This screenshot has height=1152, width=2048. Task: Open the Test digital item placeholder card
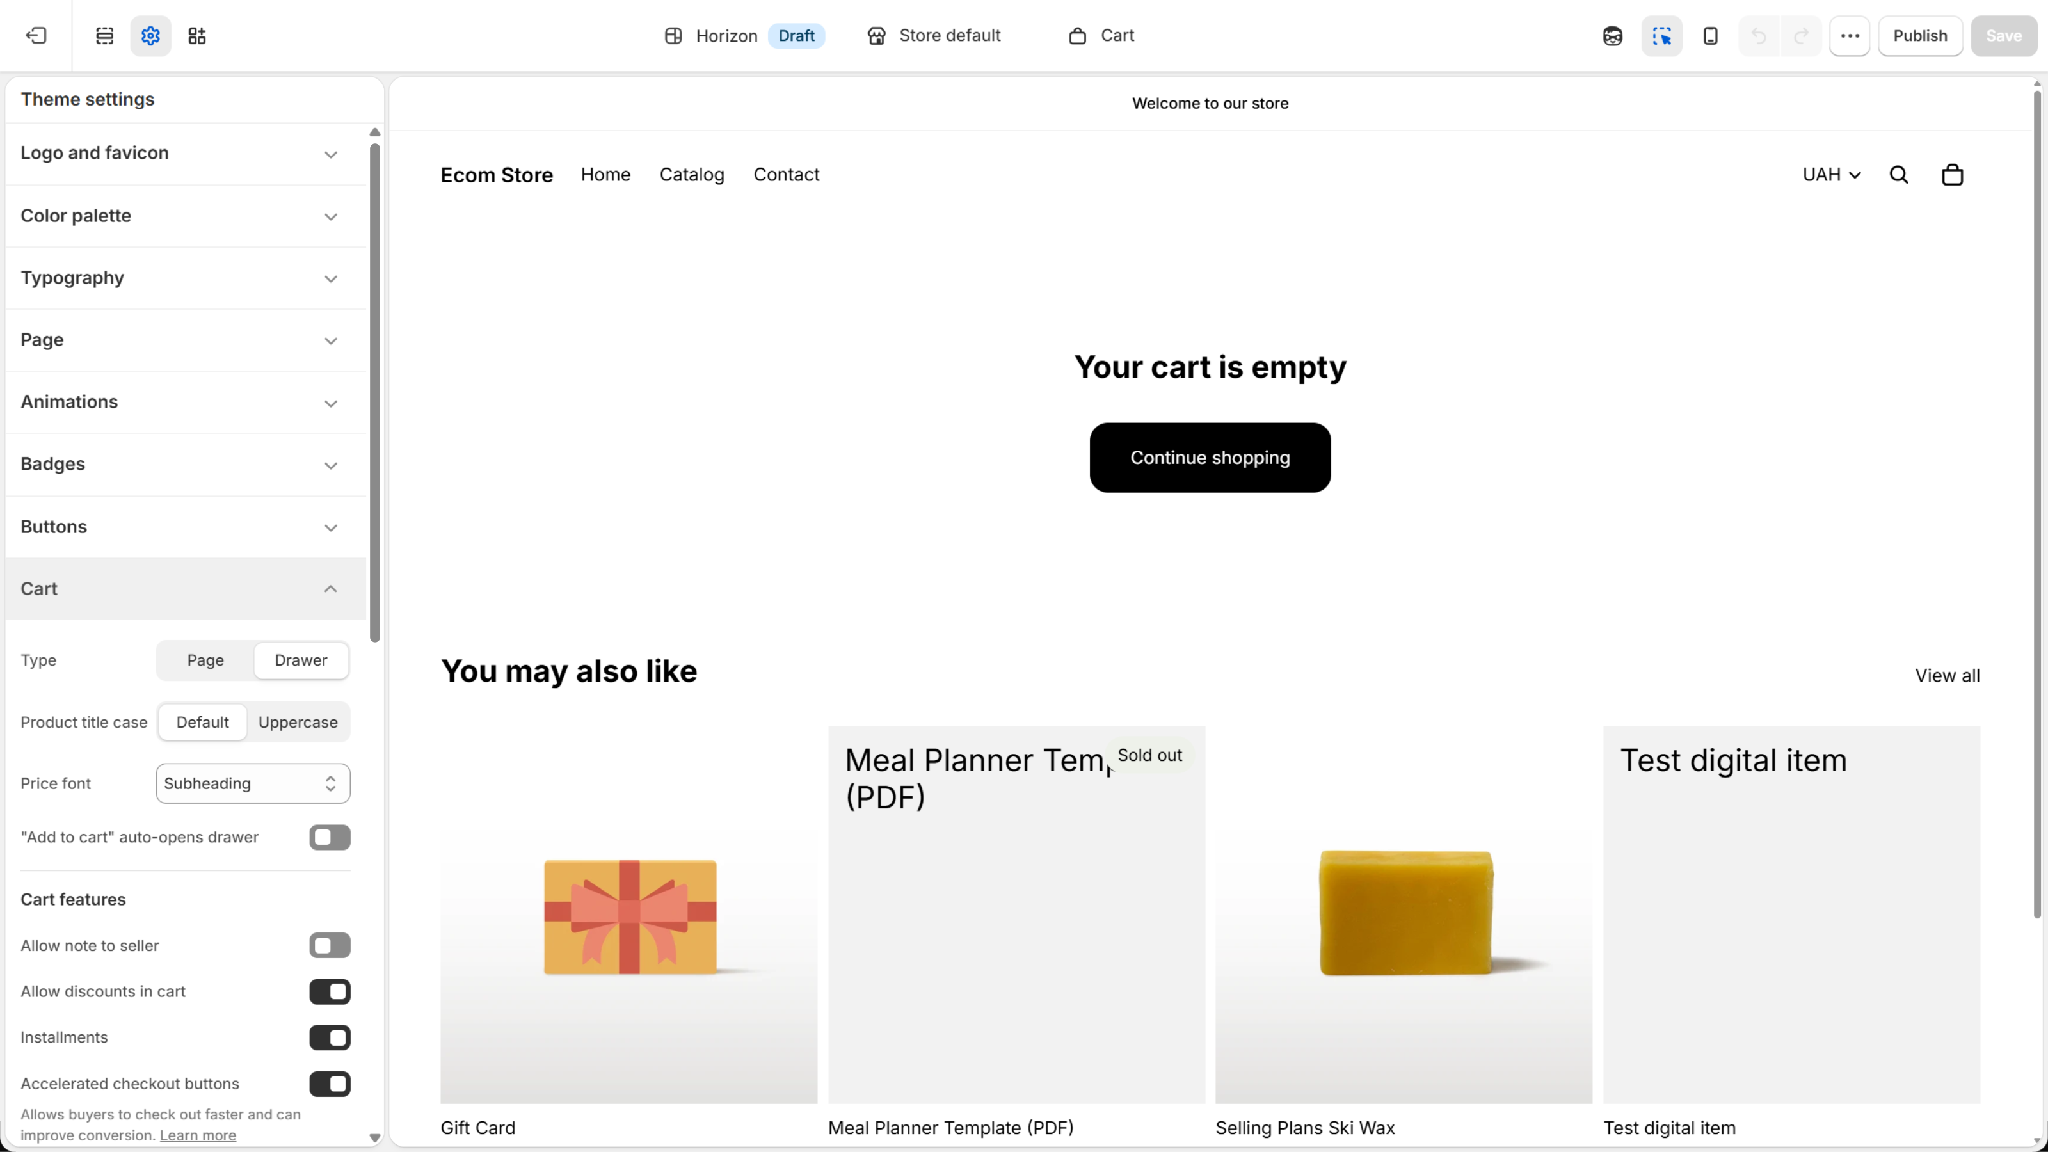point(1791,915)
